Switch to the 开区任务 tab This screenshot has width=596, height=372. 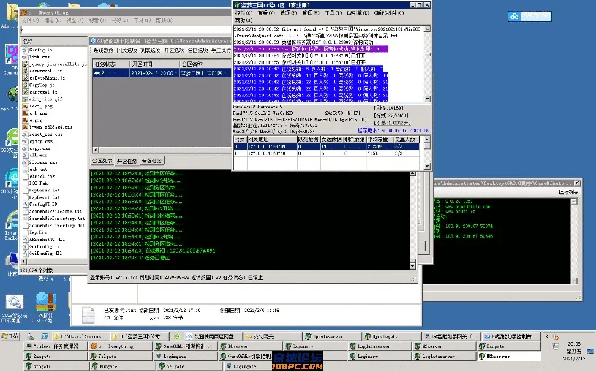pyautogui.click(x=127, y=161)
